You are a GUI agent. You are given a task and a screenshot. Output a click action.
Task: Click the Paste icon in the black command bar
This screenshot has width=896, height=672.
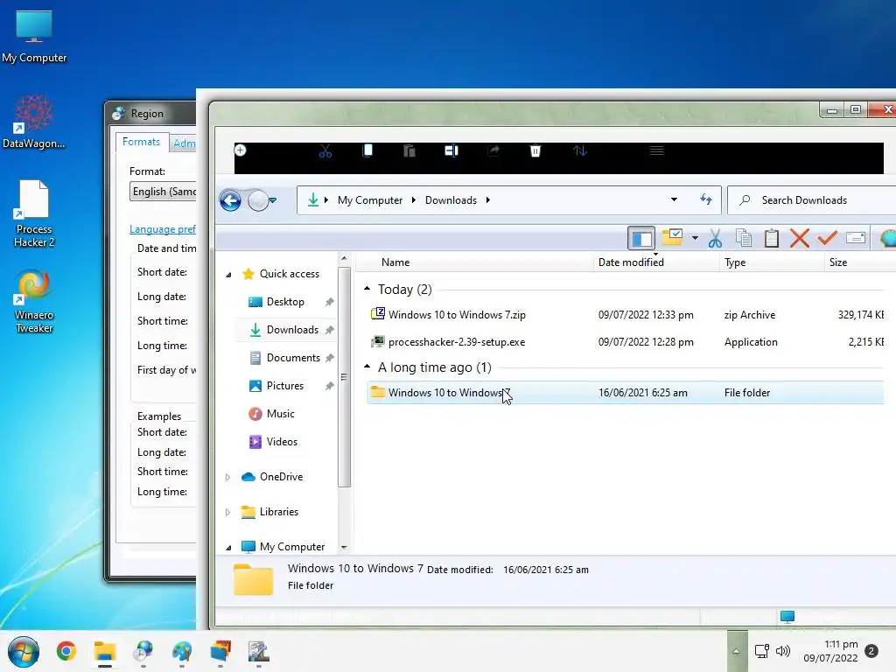click(409, 150)
